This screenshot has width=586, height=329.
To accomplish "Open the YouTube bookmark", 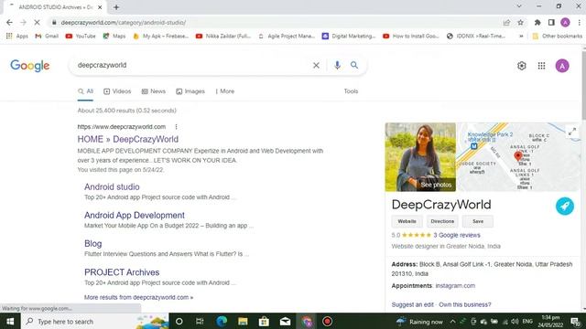I will pyautogui.click(x=81, y=37).
